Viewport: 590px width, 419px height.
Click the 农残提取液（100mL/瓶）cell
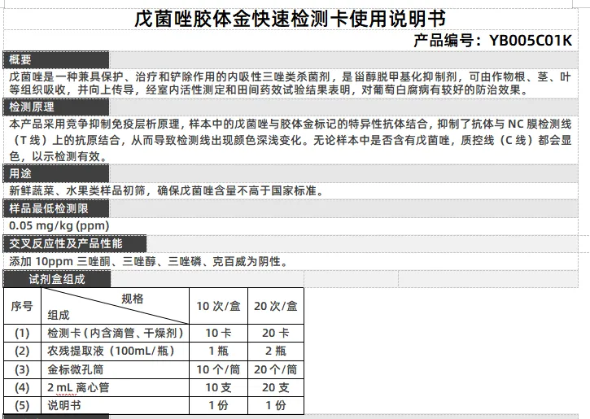115,351
